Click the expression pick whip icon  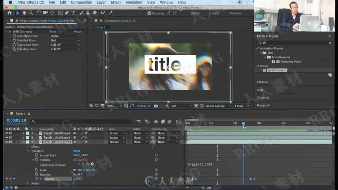click(x=88, y=164)
